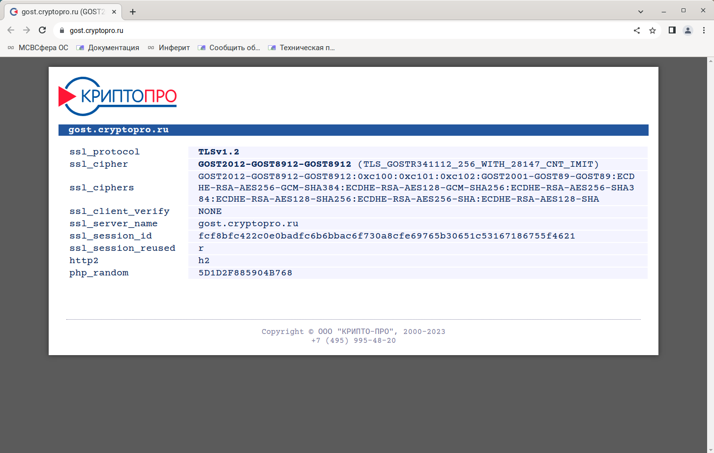Select the gost.cryptopro.ru tab

click(63, 12)
